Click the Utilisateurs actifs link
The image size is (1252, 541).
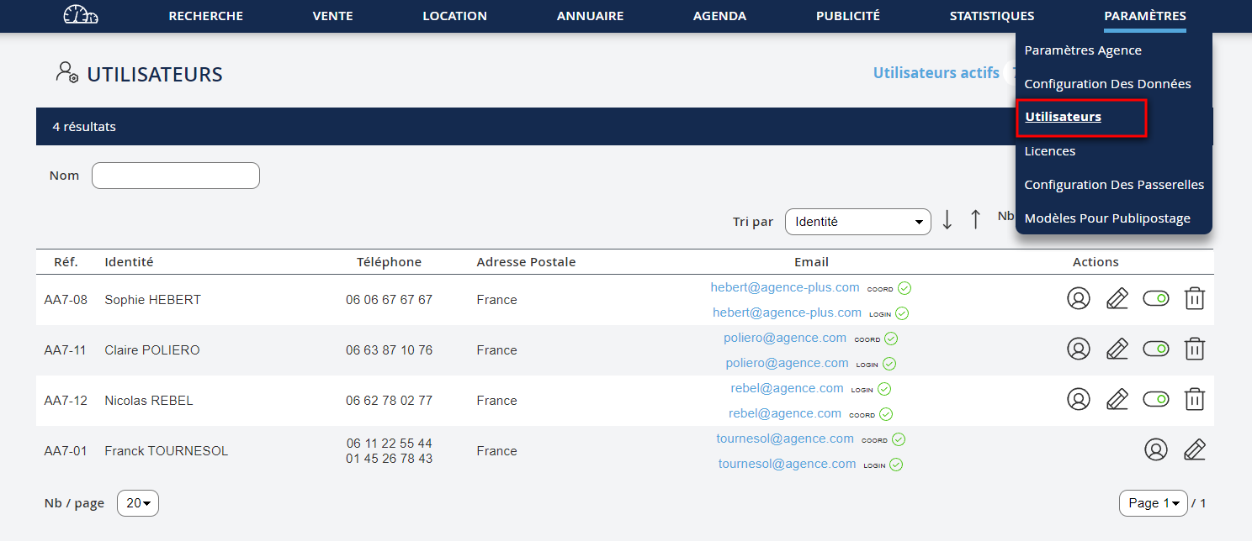click(936, 73)
